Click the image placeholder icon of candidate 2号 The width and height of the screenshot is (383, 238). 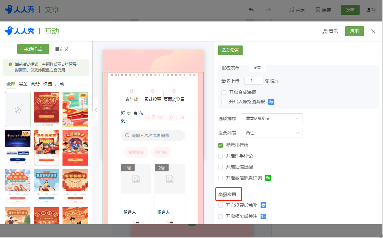[x=170, y=179]
